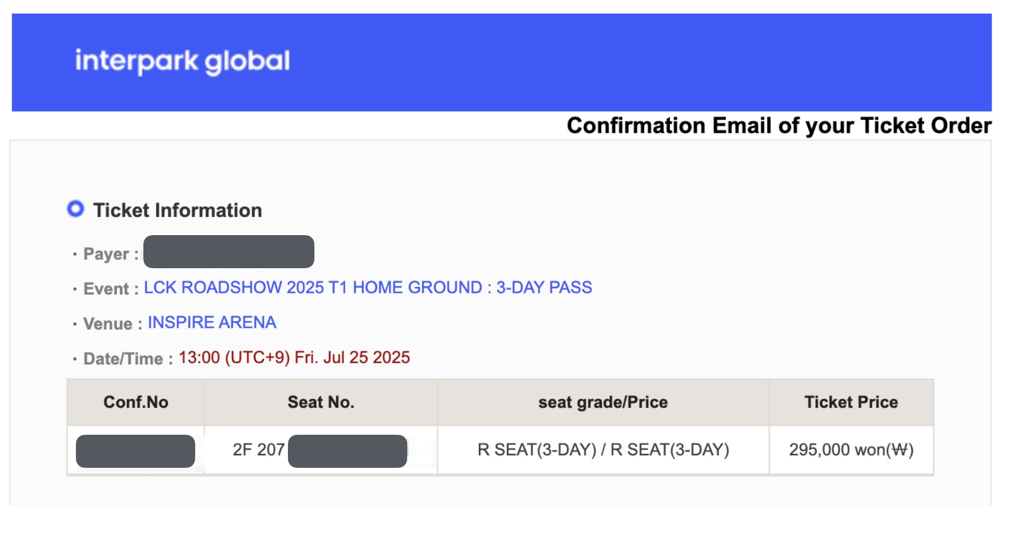
Task: Click the Ticket Information heading
Action: 178,210
